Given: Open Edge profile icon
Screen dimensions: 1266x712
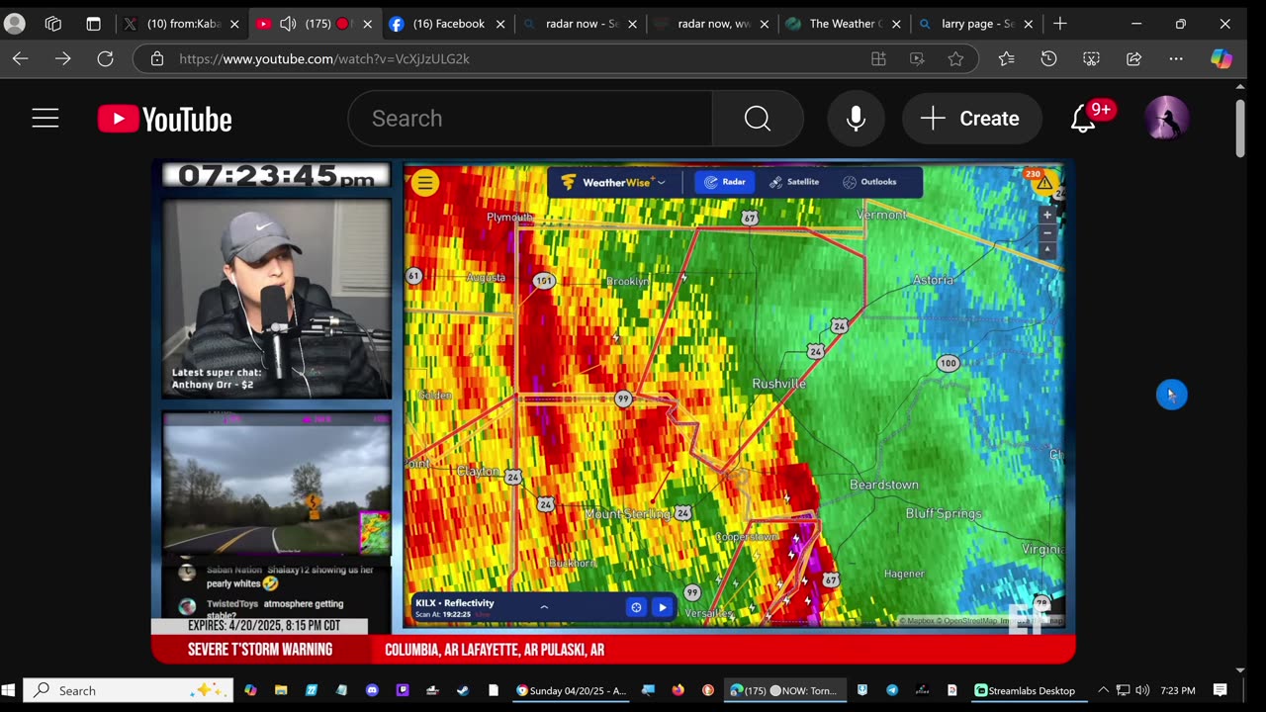Looking at the screenshot, I should coord(15,24).
